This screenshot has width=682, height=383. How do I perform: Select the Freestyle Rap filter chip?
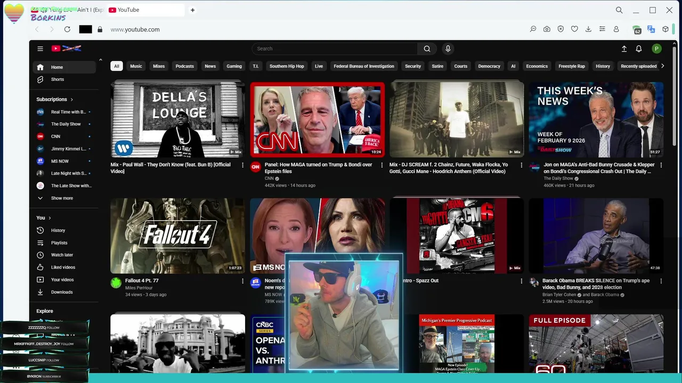click(x=572, y=66)
